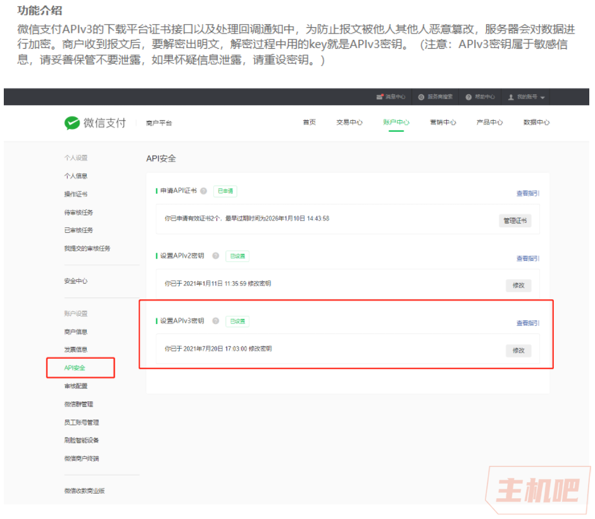Open 待审核任务 in the sidebar
The width and height of the screenshot is (595, 519).
click(78, 213)
